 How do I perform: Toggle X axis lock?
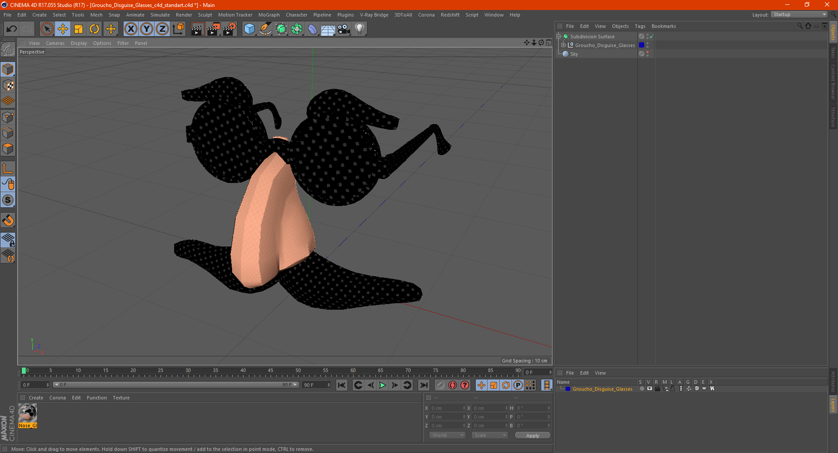pyautogui.click(x=131, y=29)
